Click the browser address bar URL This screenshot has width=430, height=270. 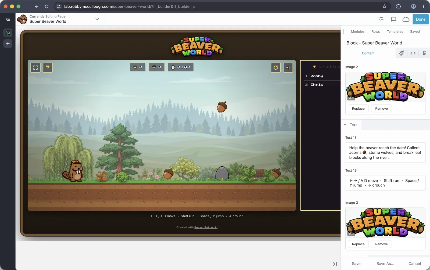click(x=130, y=6)
